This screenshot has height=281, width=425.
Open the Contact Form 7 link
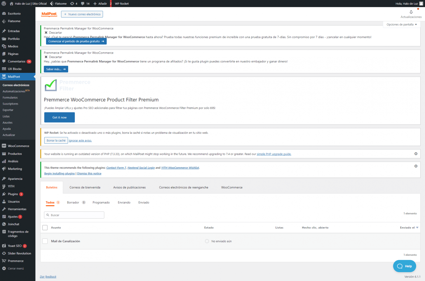(116, 168)
